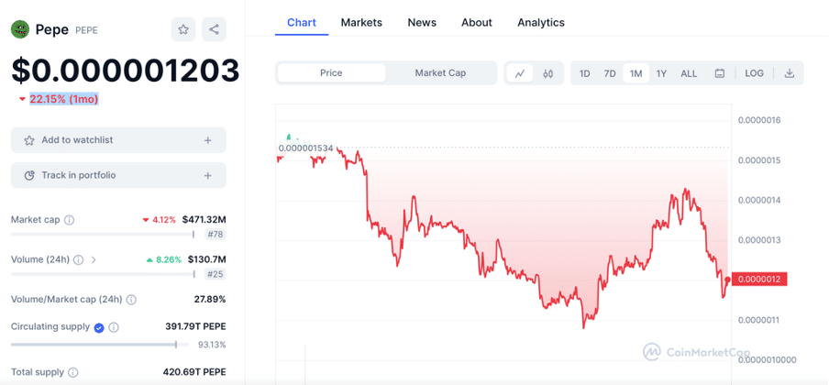Click the share icon next to Pepe
Image resolution: width=829 pixels, height=385 pixels.
pos(214,29)
